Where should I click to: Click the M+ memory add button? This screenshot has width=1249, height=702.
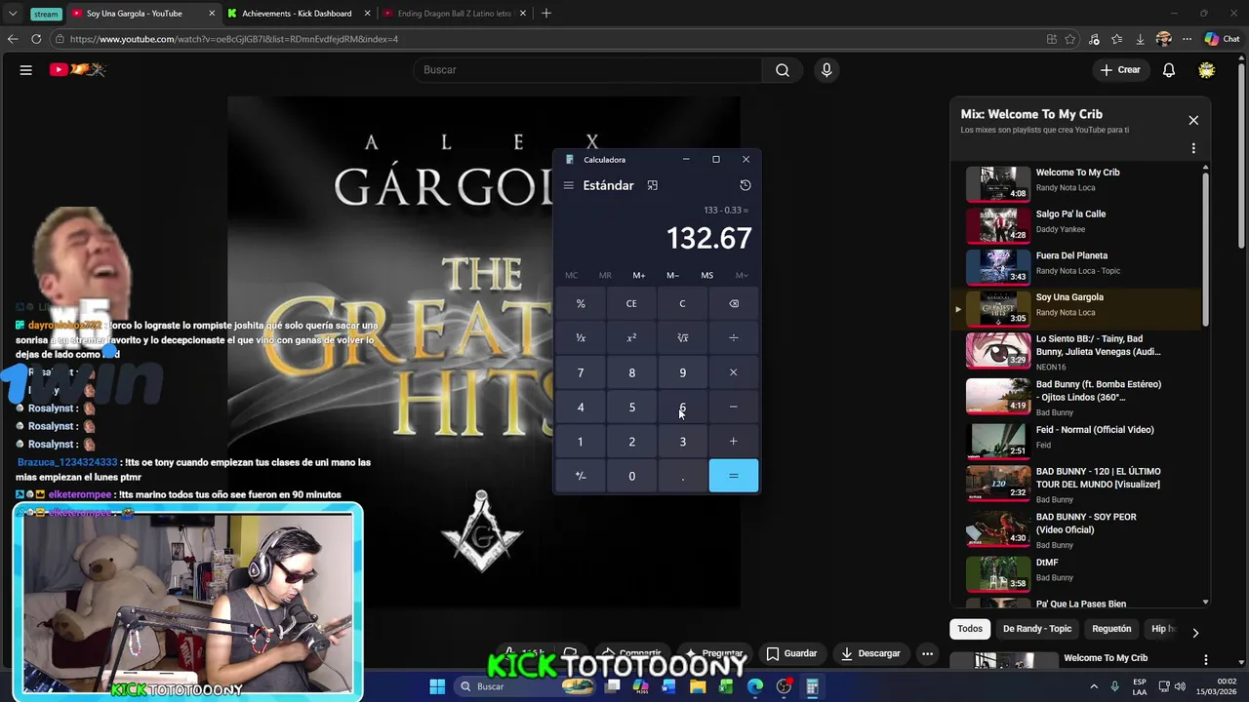[x=638, y=275]
